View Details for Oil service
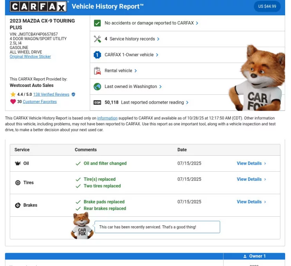This screenshot has height=266, width=291. [x=251, y=164]
